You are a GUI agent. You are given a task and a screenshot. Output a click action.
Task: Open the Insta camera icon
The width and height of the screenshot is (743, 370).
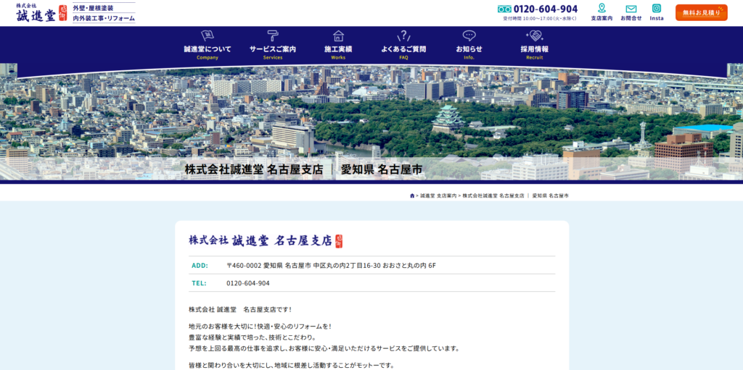656,8
